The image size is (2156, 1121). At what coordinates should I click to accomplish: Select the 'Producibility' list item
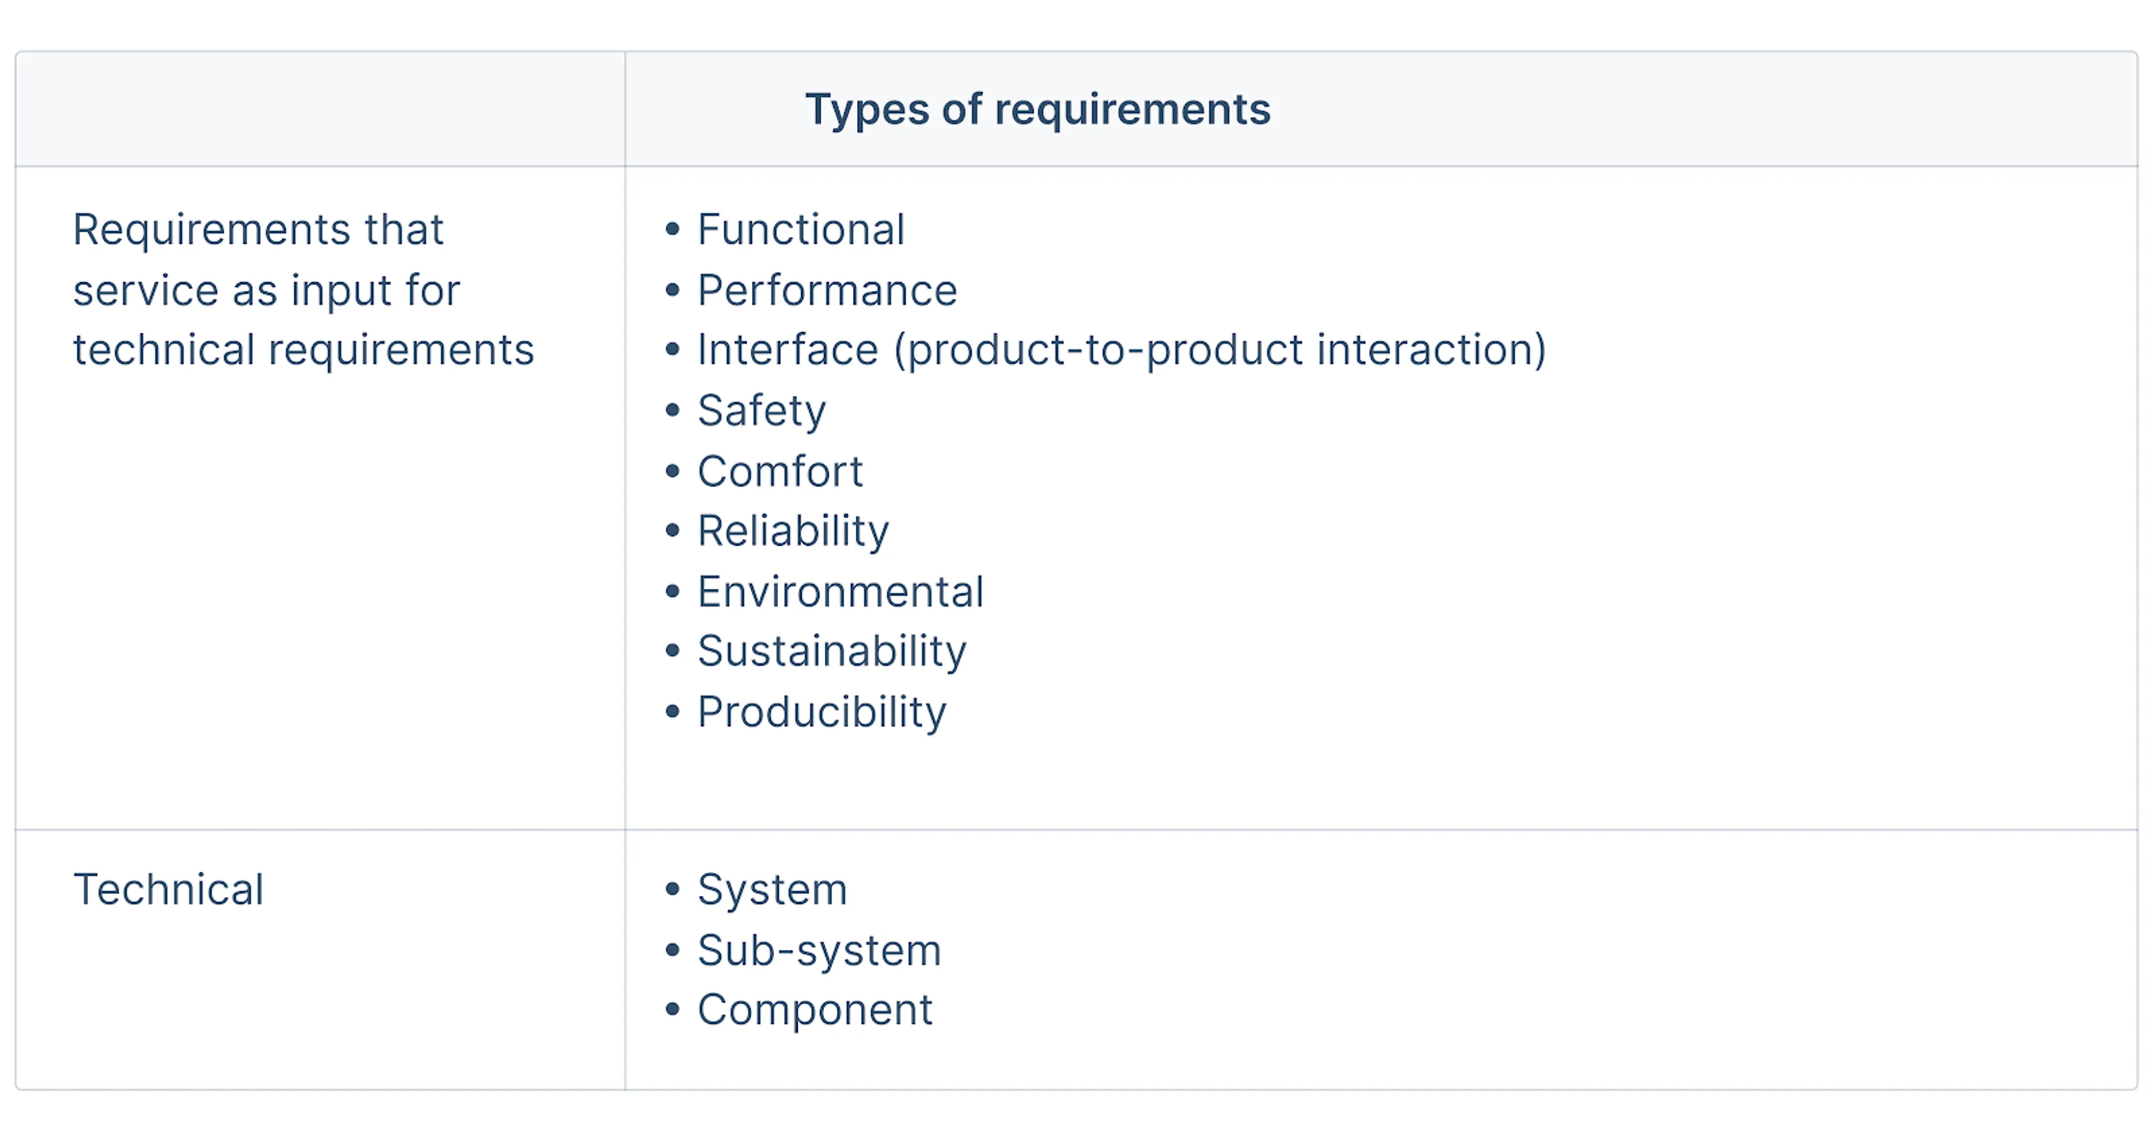click(822, 712)
